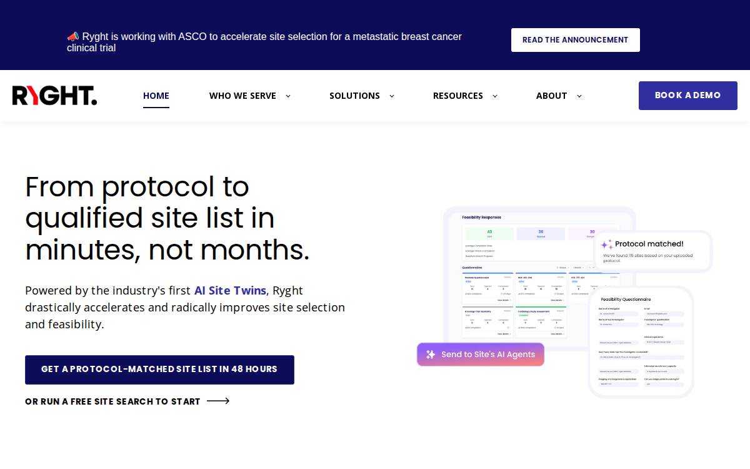Screen dimensions: 750x469
Task: Click the Protocol matched notification card
Action: (x=653, y=251)
